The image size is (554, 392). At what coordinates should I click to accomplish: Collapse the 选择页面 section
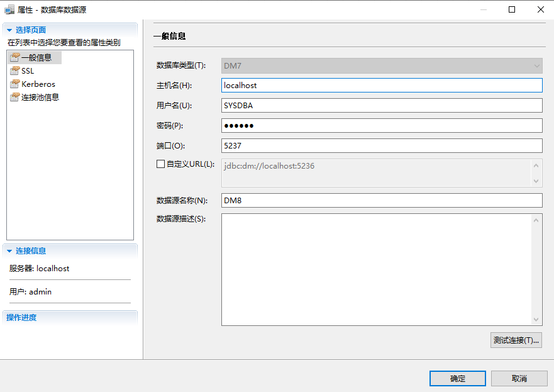pos(9,30)
